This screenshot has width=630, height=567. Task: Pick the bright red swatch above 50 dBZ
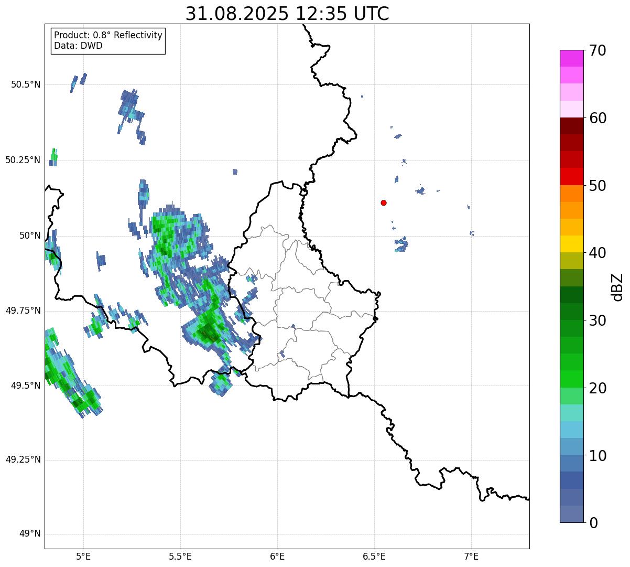click(x=572, y=177)
